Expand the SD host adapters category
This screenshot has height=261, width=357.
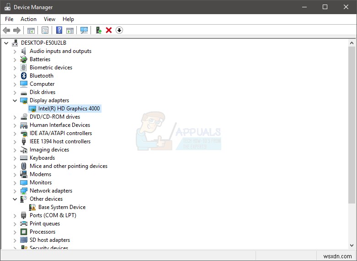pos(15,240)
